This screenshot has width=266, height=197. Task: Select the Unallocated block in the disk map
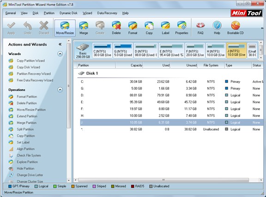pyautogui.click(x=252, y=51)
